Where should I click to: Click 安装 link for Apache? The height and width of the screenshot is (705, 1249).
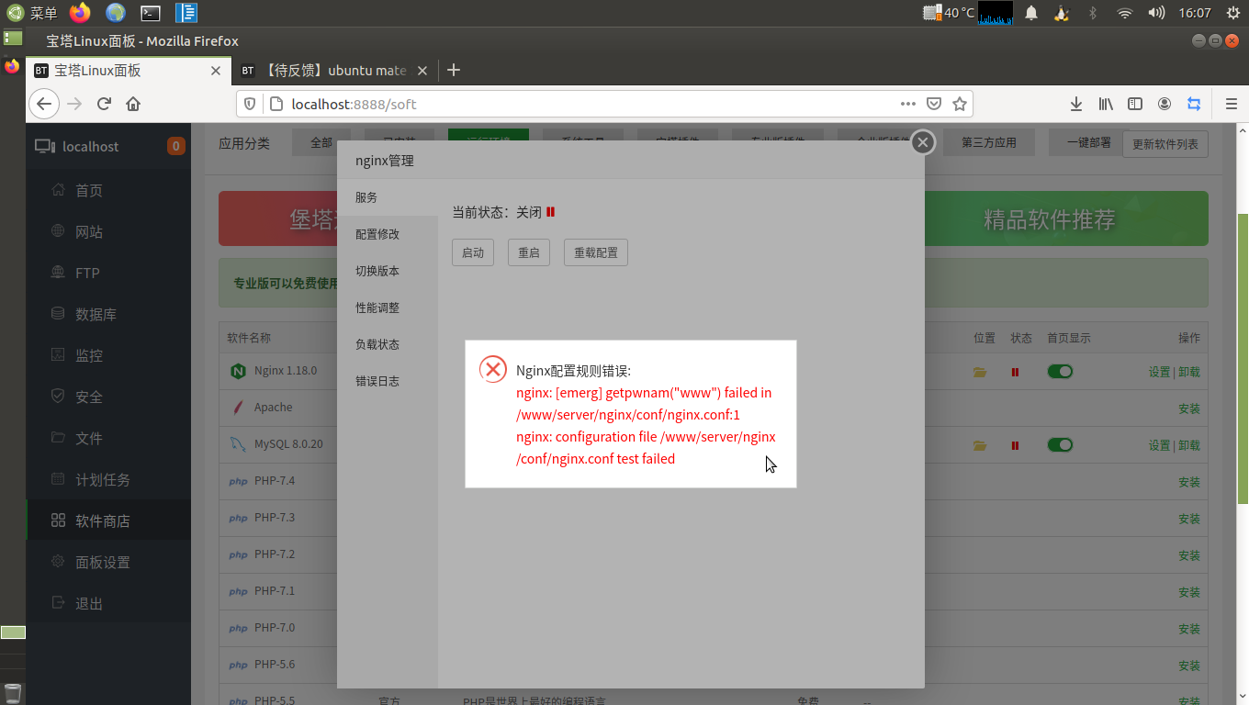(1189, 408)
